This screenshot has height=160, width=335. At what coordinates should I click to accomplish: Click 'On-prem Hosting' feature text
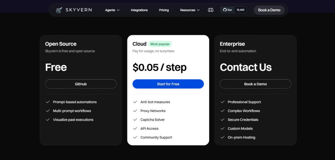(x=241, y=137)
